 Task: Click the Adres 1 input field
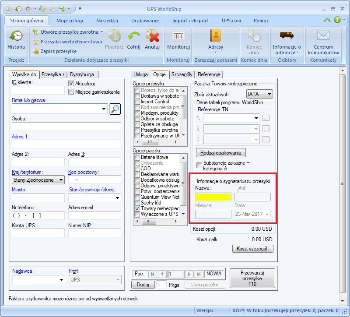[x=66, y=144]
